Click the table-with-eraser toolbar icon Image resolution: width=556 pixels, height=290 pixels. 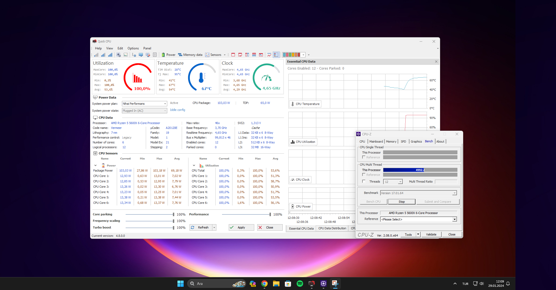pyautogui.click(x=148, y=55)
